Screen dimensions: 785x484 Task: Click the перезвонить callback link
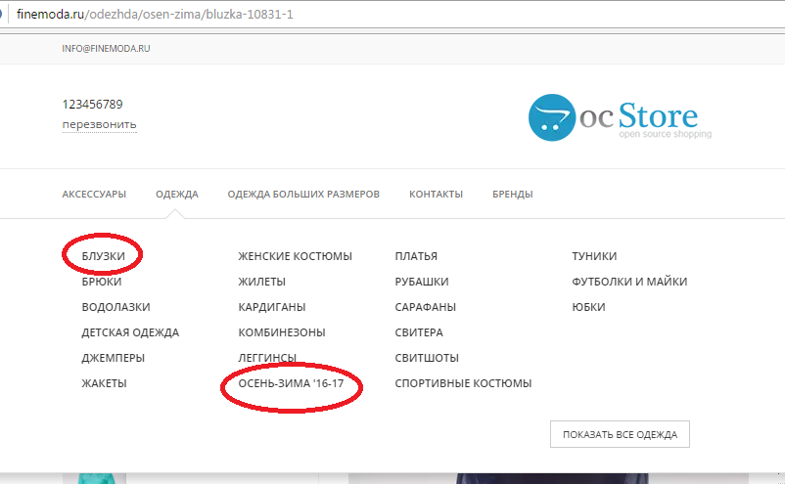[x=99, y=124]
